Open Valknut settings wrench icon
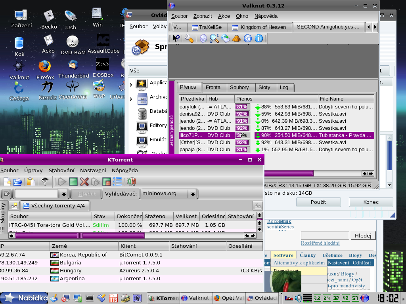 pos(189,38)
